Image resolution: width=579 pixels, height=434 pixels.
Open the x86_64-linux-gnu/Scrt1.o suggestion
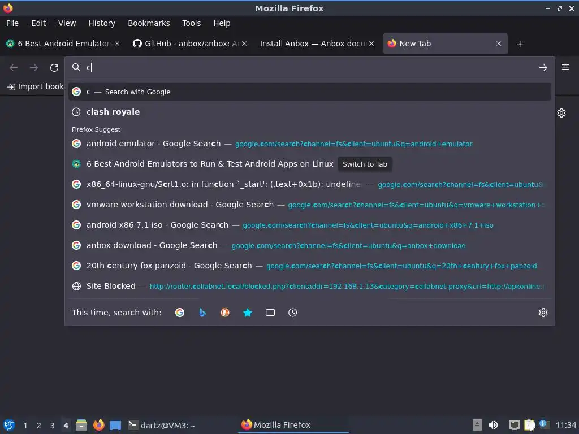click(310, 184)
